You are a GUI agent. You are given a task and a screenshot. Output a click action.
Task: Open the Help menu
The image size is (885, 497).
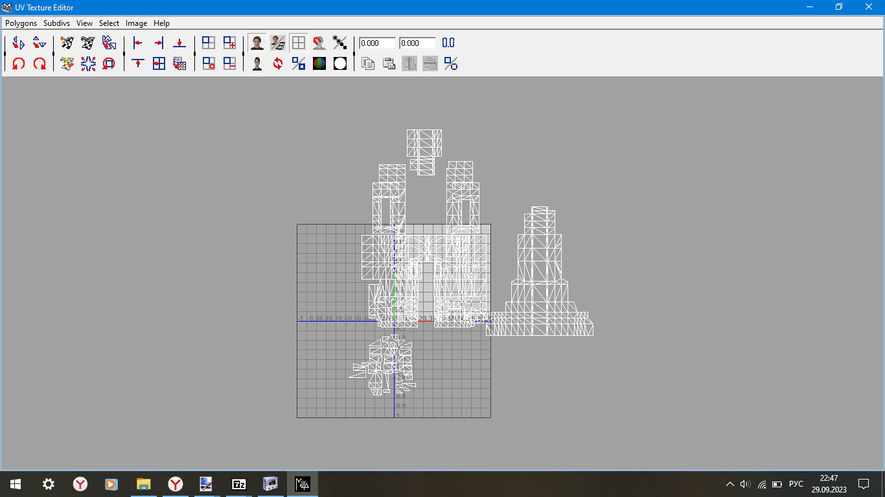coord(161,23)
